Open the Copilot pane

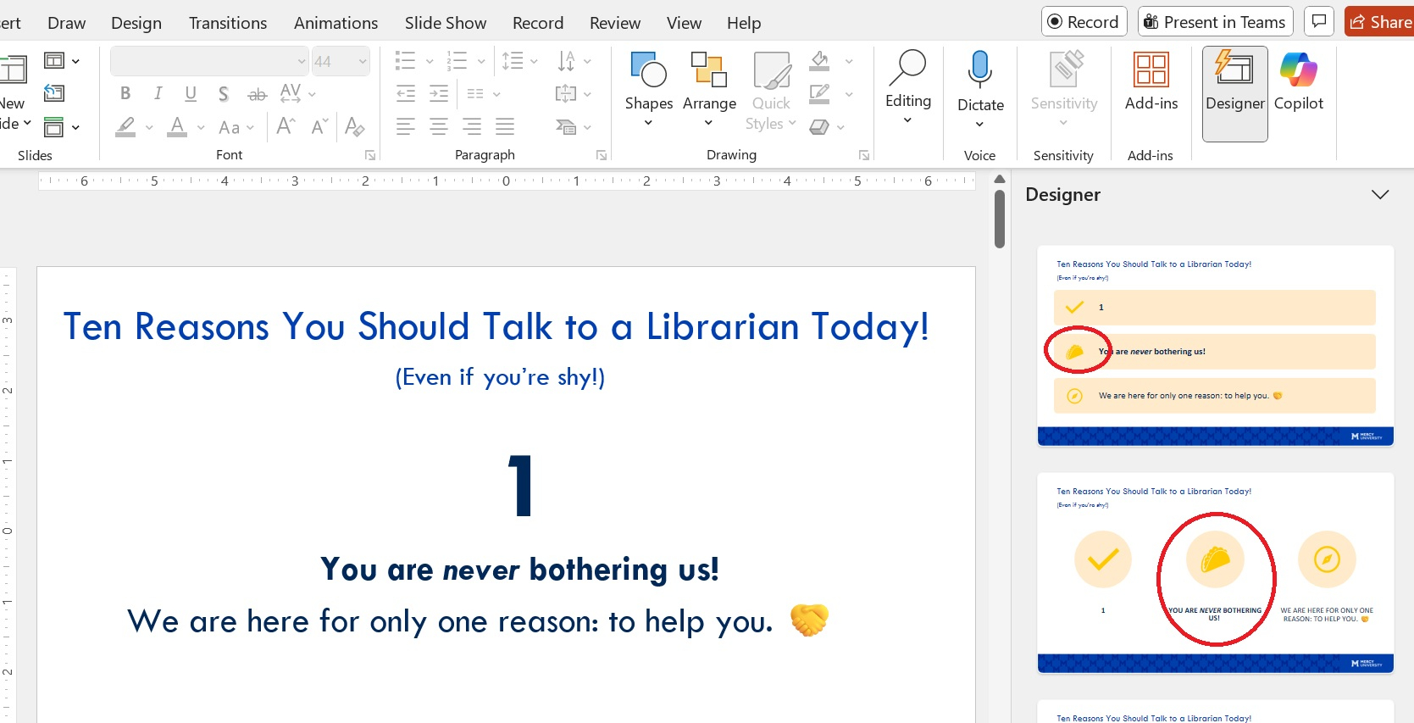[1298, 82]
